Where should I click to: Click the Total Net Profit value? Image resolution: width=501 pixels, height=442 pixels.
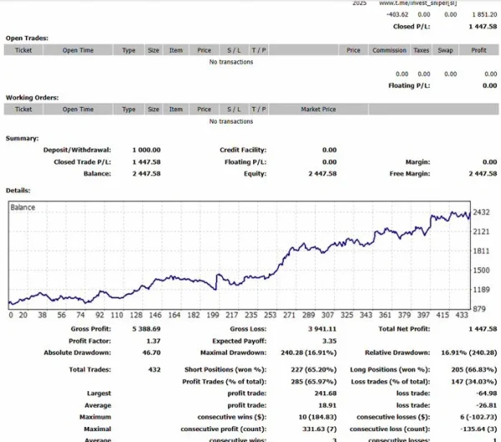[x=483, y=330]
